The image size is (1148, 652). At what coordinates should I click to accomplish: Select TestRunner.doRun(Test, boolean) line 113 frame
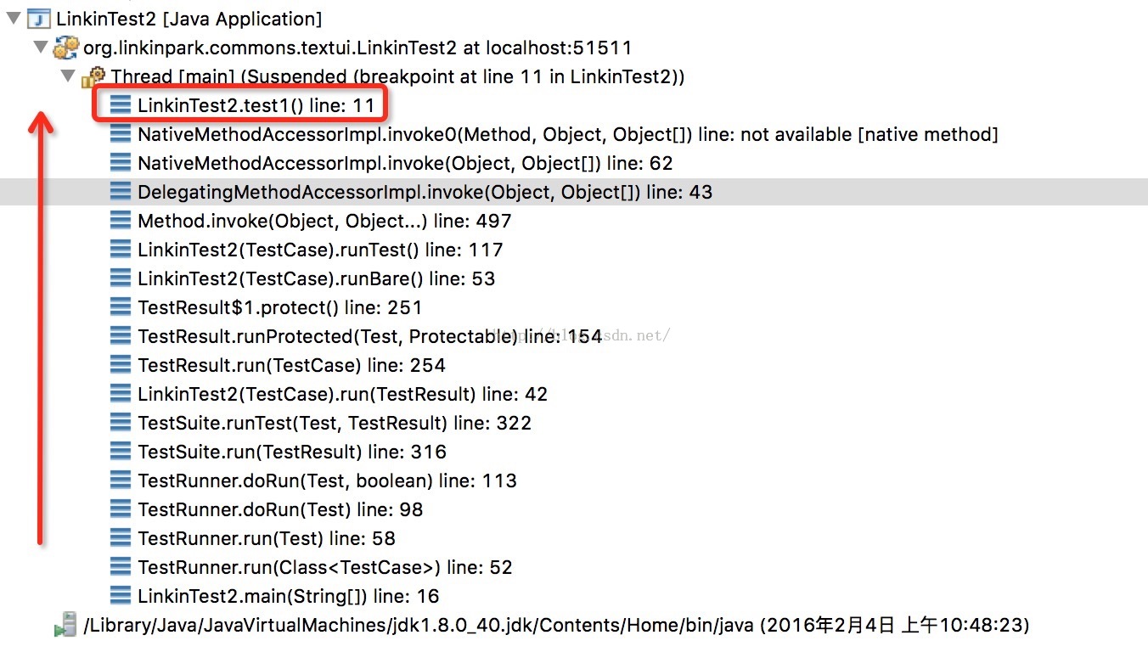(327, 481)
